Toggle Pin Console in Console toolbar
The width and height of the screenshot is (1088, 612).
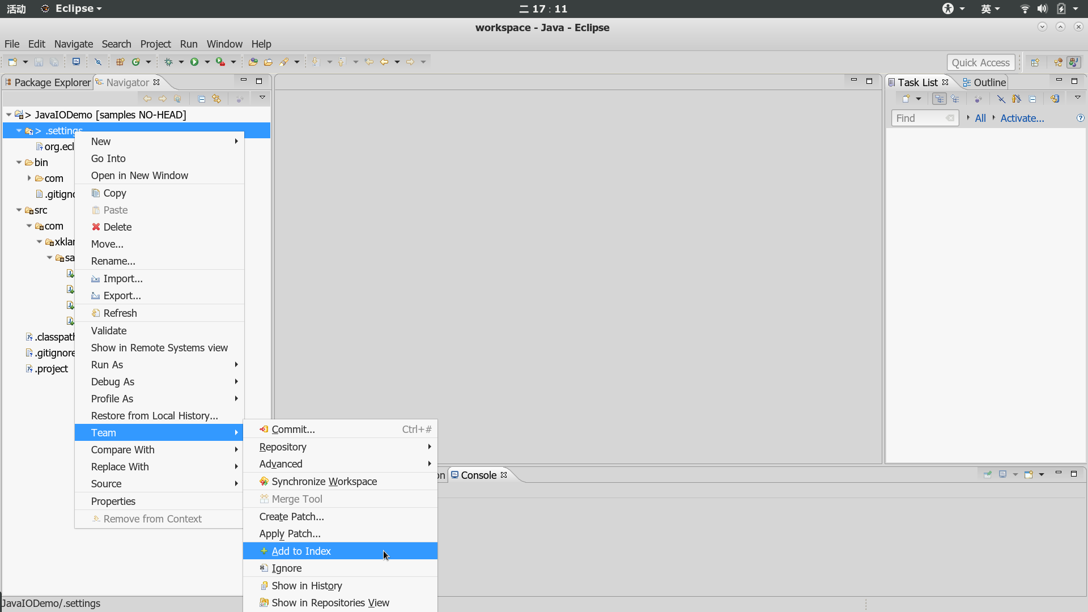tap(987, 474)
